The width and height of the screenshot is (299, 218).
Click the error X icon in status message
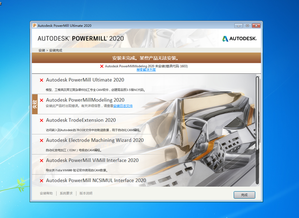[x=102, y=66]
